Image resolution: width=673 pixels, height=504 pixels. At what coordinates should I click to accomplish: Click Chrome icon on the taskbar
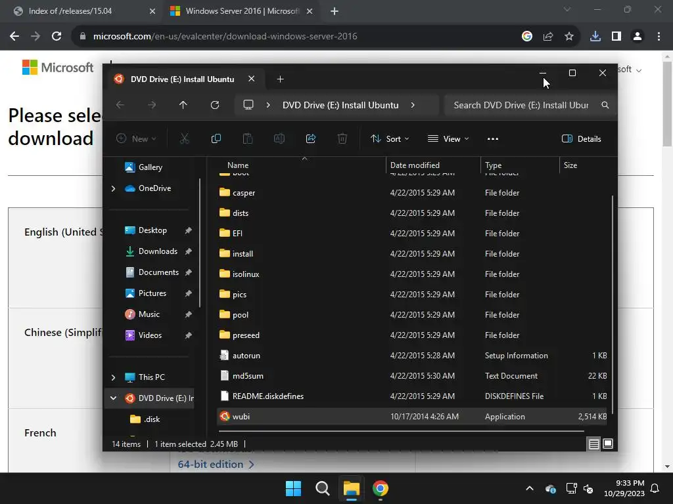381,488
